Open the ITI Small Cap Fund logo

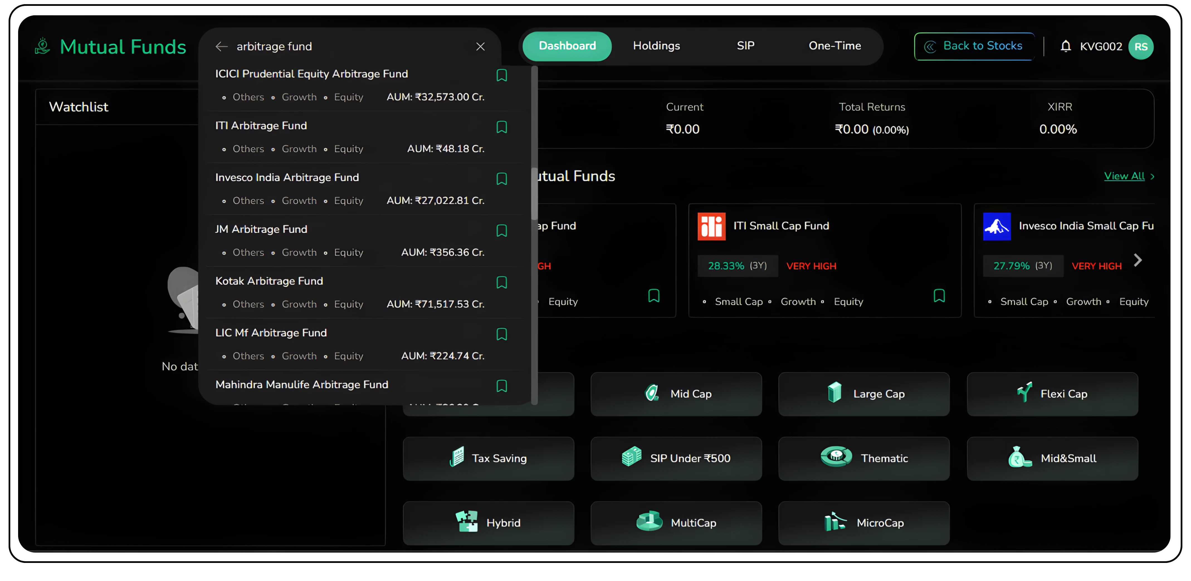click(711, 227)
